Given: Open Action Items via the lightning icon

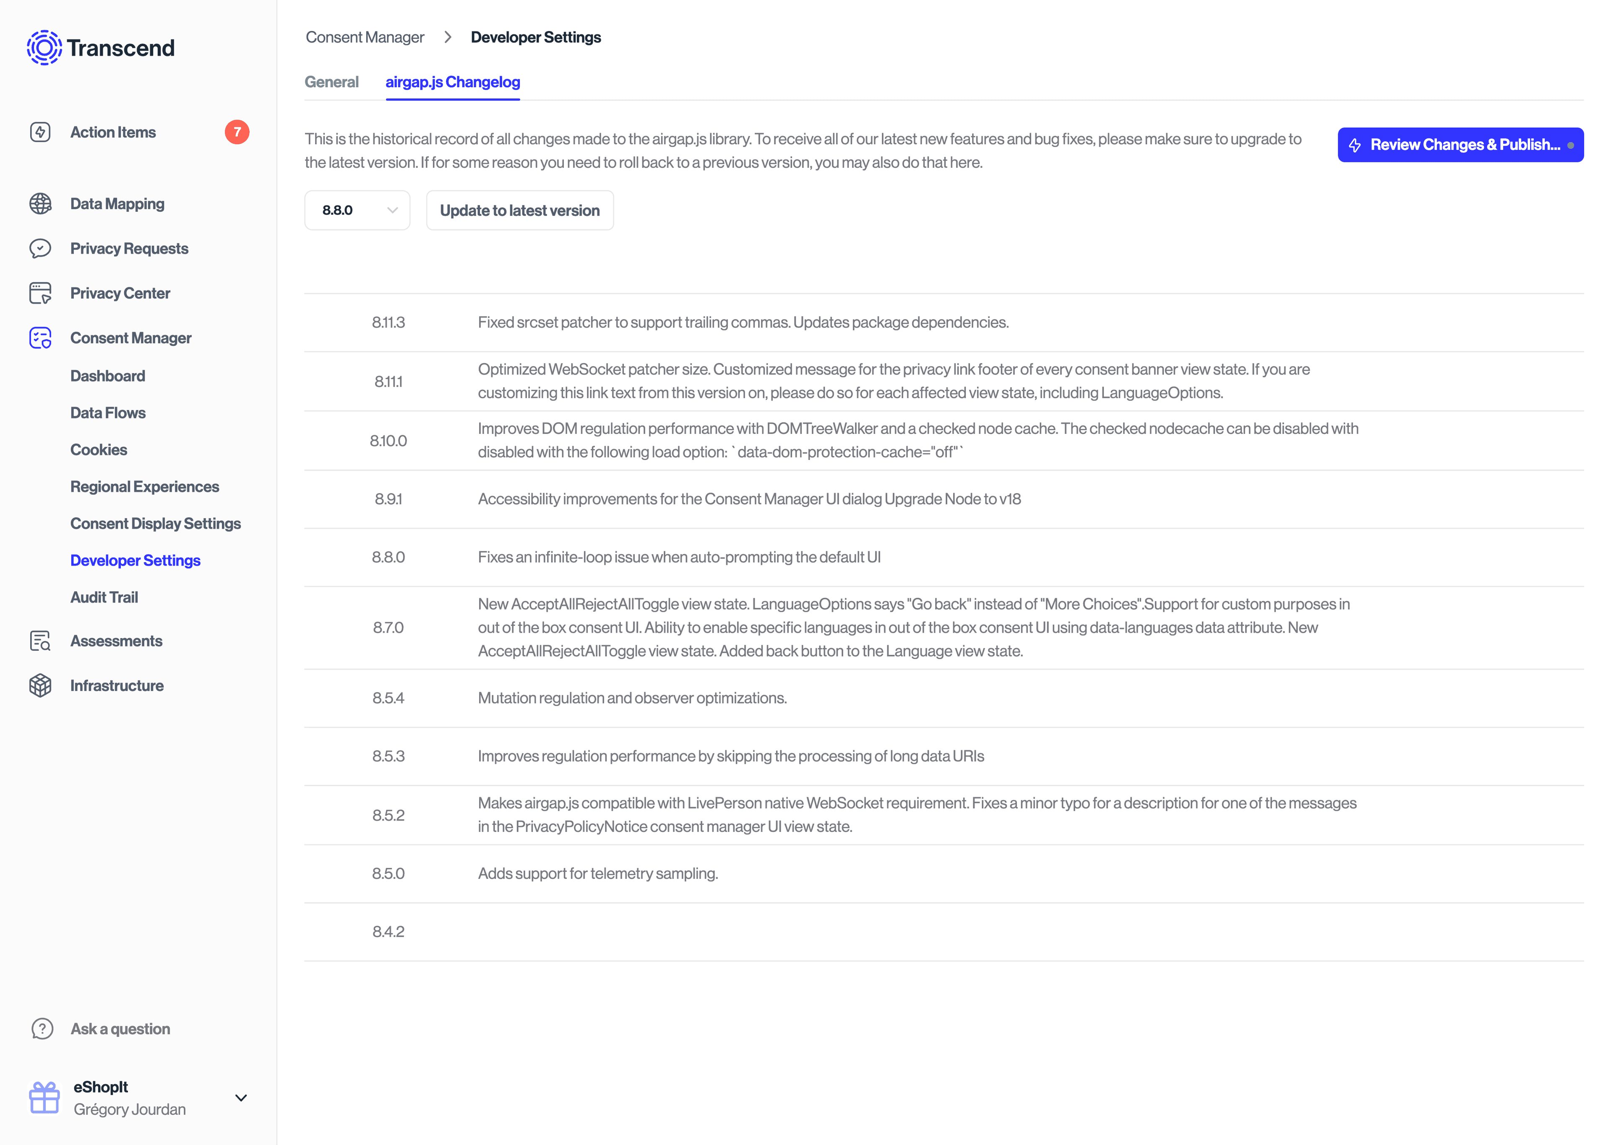Looking at the screenshot, I should pos(40,132).
